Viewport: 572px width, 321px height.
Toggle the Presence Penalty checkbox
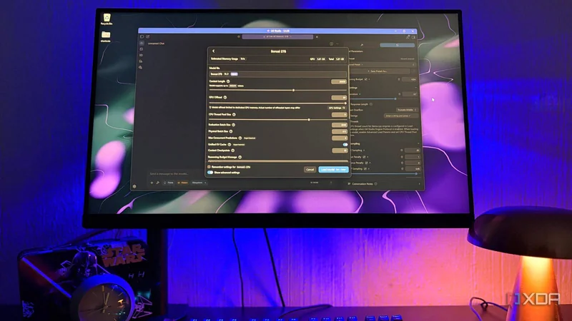(366, 163)
